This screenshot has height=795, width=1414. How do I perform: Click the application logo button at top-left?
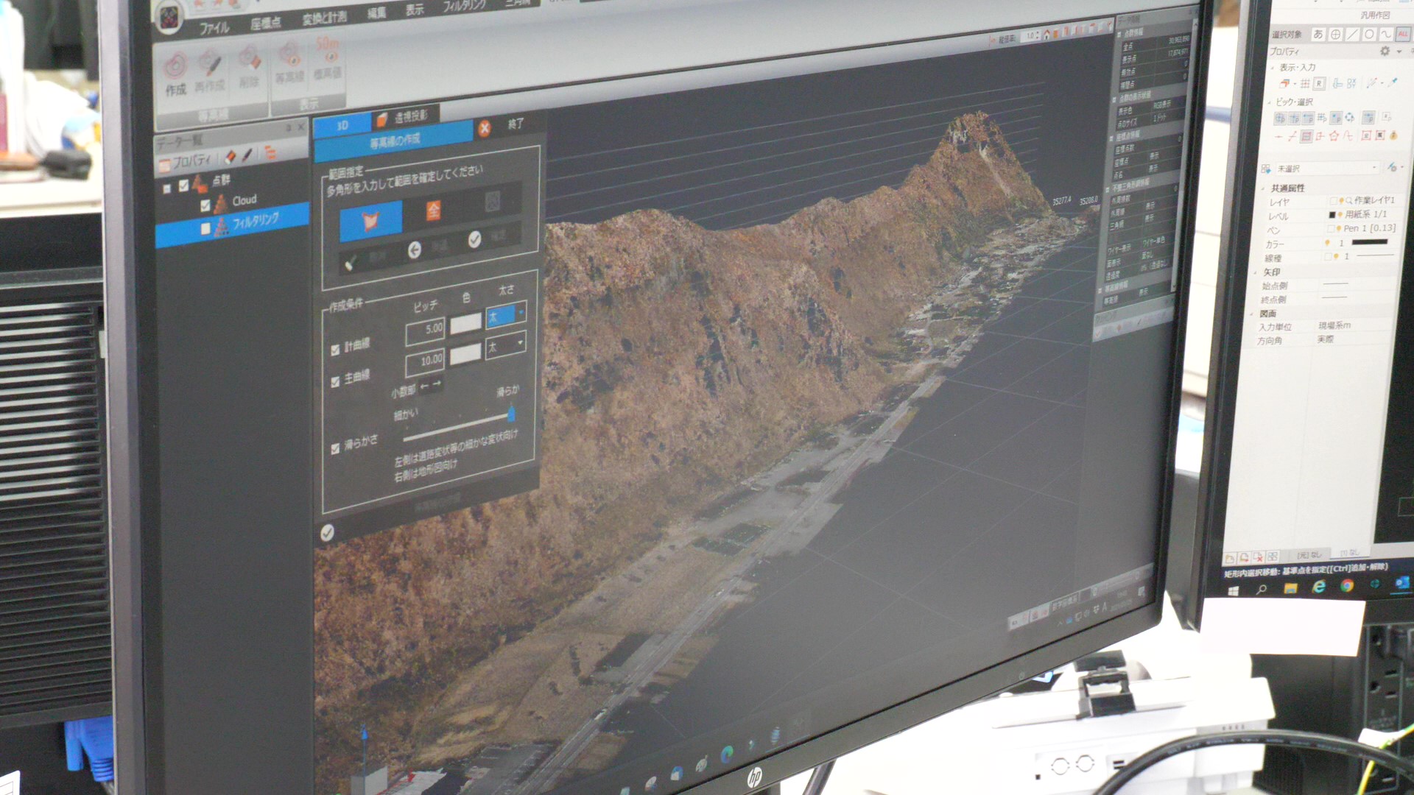169,18
